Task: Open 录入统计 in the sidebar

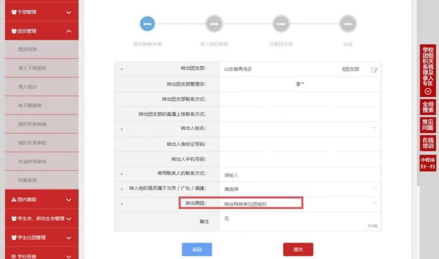Action: (42, 87)
